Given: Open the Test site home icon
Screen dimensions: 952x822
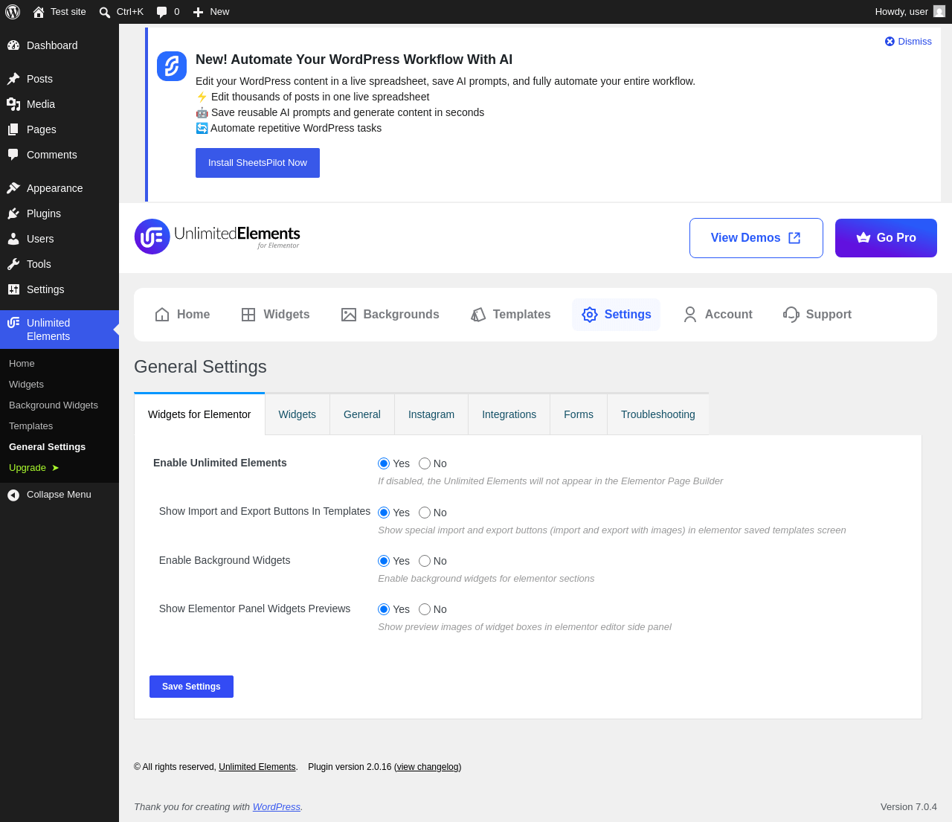Looking at the screenshot, I should click(39, 12).
